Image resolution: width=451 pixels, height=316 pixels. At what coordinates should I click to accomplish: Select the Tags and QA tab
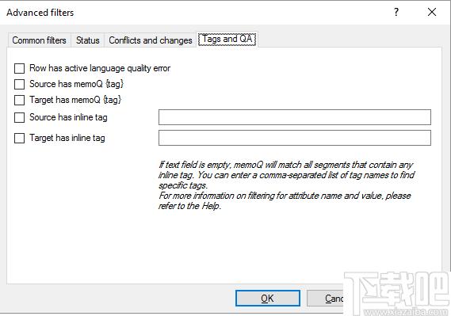pos(227,39)
